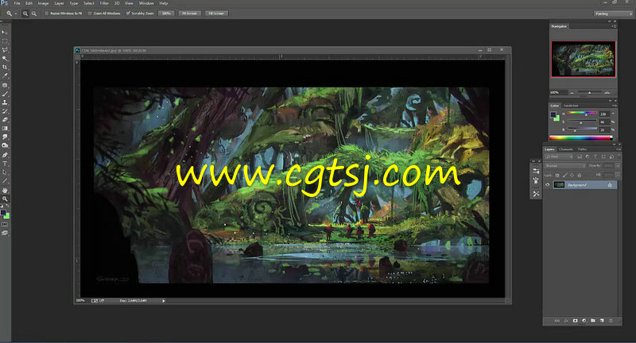Click the Fill Screen button
The width and height of the screenshot is (636, 343).
click(x=216, y=13)
